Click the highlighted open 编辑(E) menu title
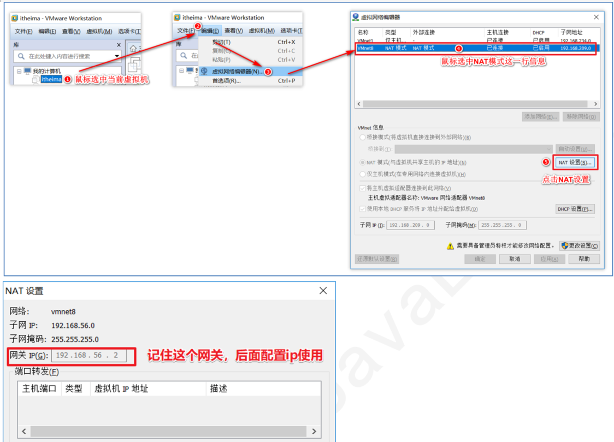 click(210, 31)
